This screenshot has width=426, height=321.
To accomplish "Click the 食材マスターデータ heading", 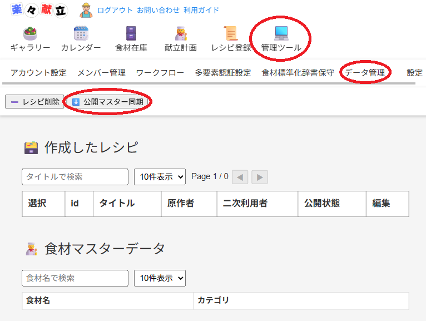I will pos(105,249).
